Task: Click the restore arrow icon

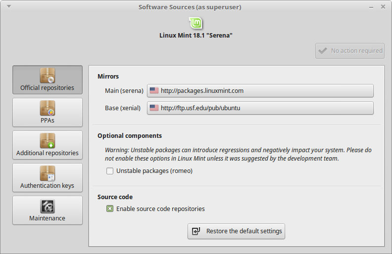Action: click(x=196, y=231)
